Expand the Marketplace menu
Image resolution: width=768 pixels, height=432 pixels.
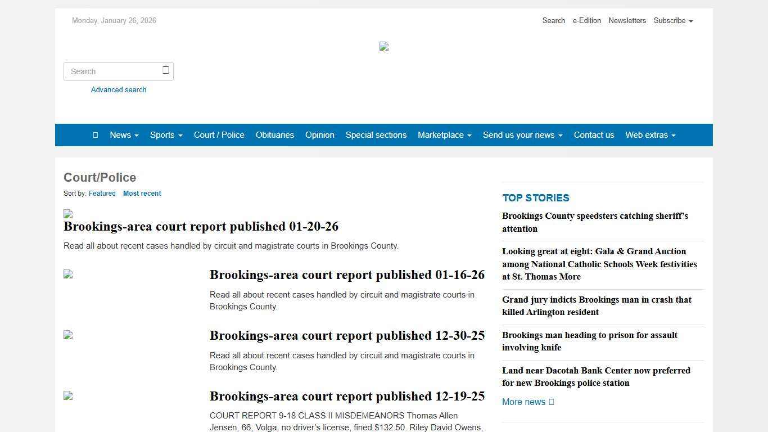tap(444, 135)
